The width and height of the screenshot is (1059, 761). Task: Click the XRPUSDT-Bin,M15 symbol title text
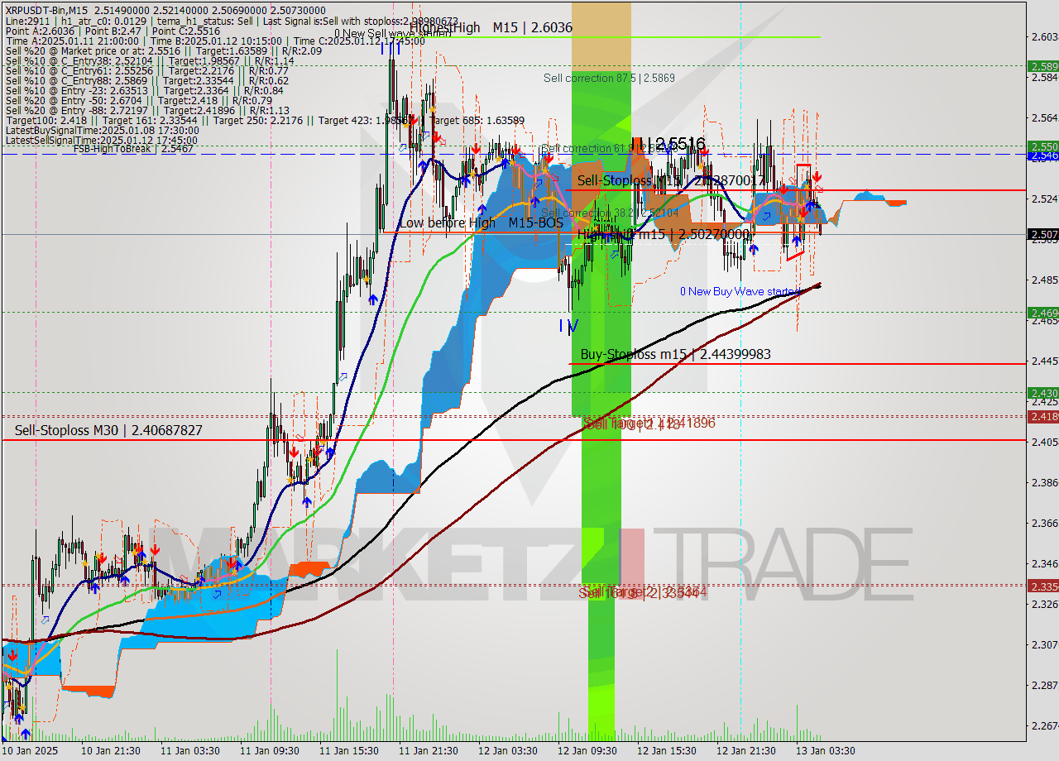click(x=47, y=11)
